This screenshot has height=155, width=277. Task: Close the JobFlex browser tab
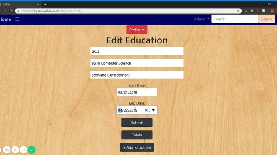pos(38,5)
